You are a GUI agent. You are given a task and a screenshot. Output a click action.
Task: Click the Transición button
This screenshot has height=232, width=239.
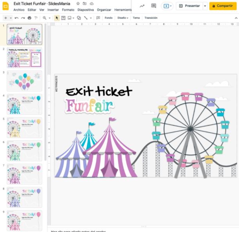tap(151, 18)
